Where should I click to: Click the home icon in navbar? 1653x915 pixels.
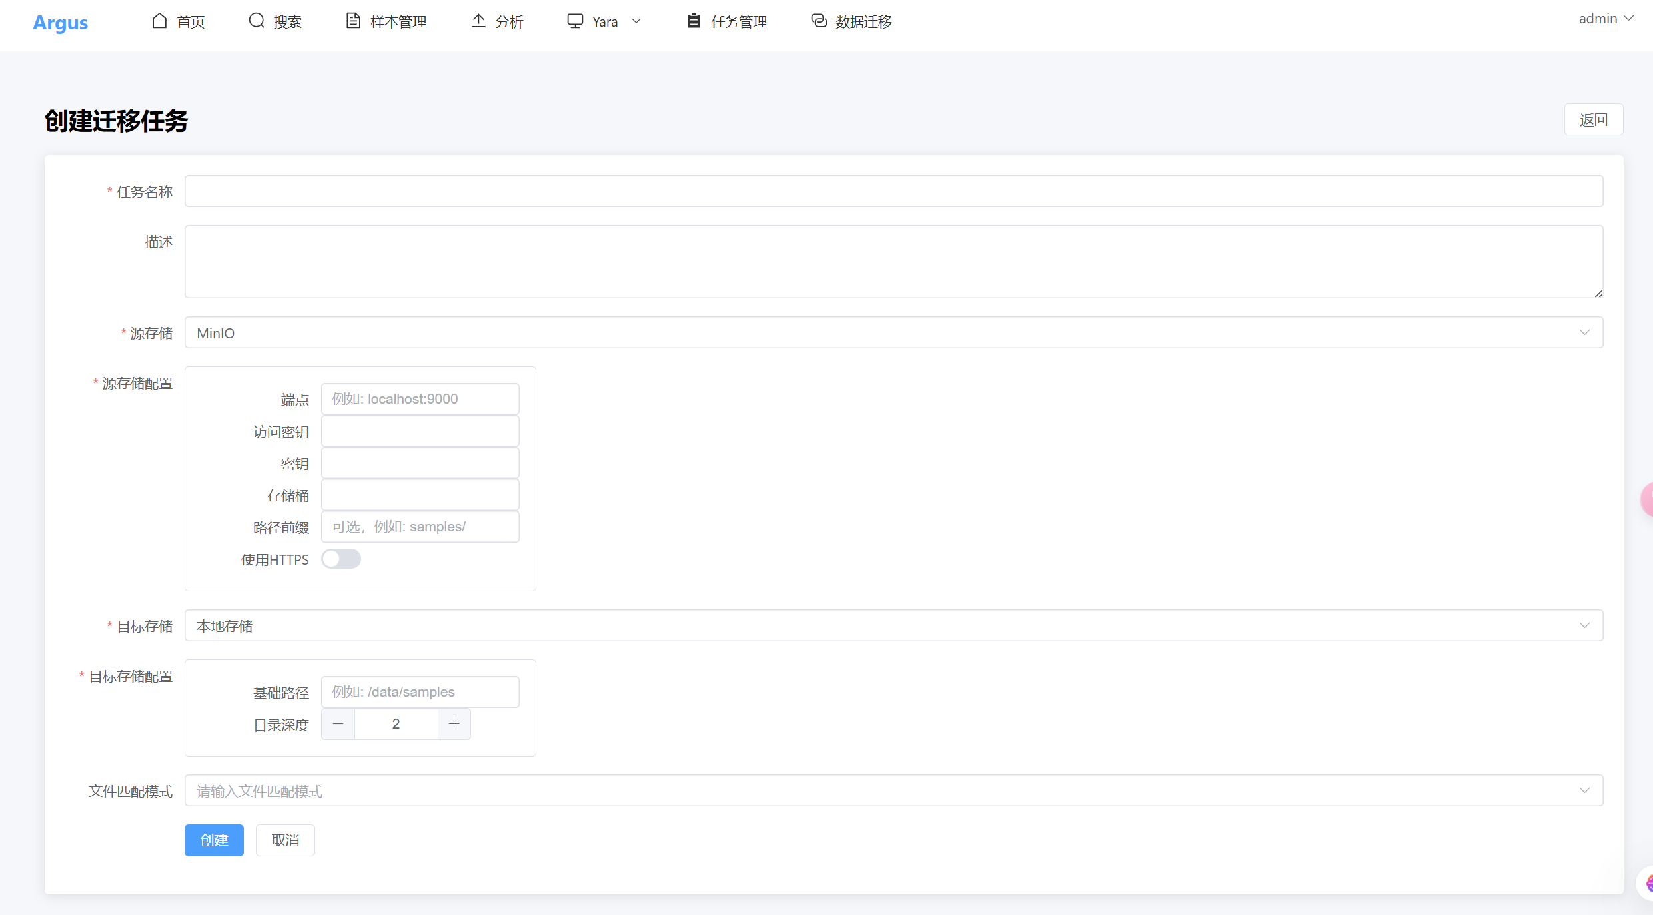(159, 21)
